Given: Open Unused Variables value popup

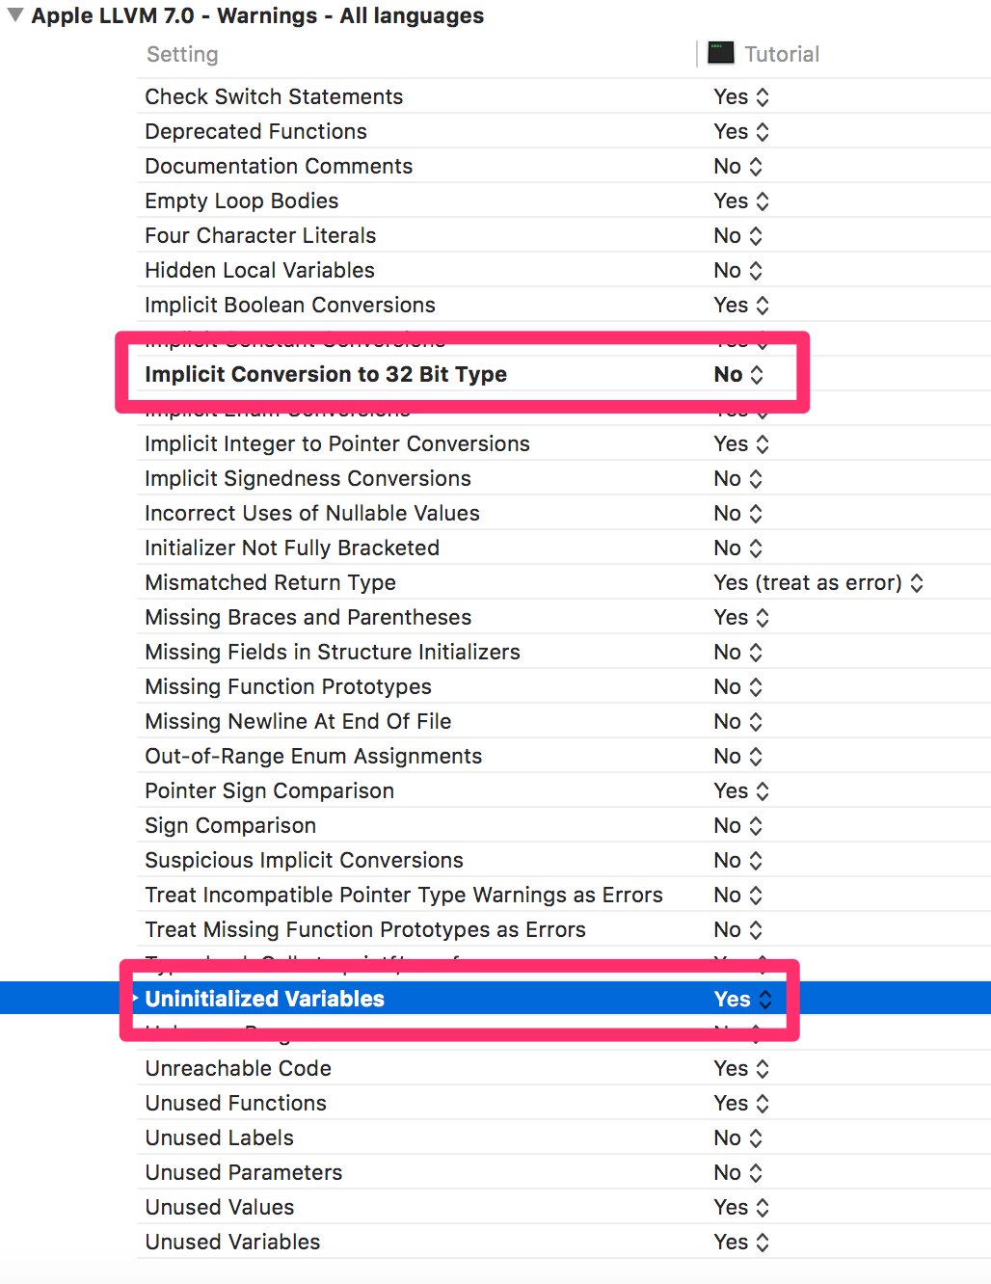Looking at the screenshot, I should 741,1242.
